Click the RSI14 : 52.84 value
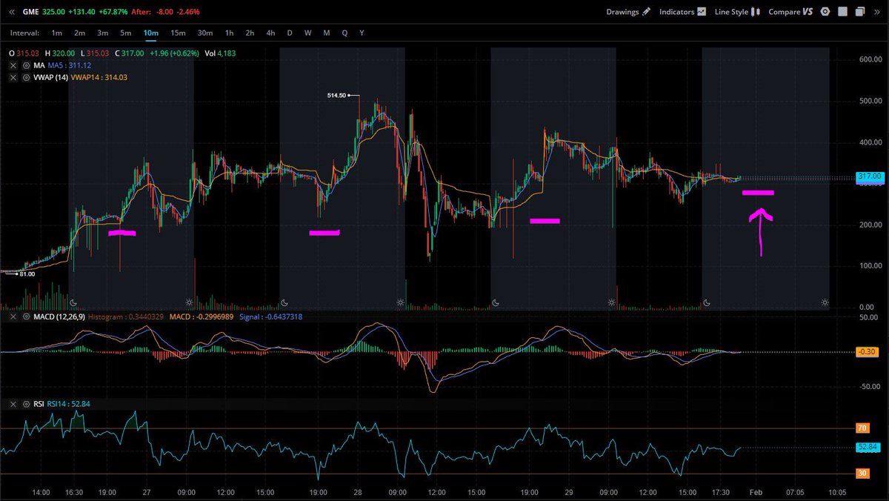The image size is (889, 501). coord(69,404)
